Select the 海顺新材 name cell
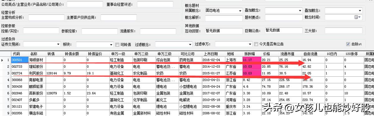 (37, 60)
